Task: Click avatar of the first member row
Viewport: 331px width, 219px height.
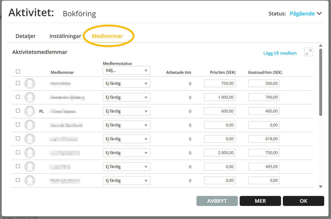Action: point(30,83)
